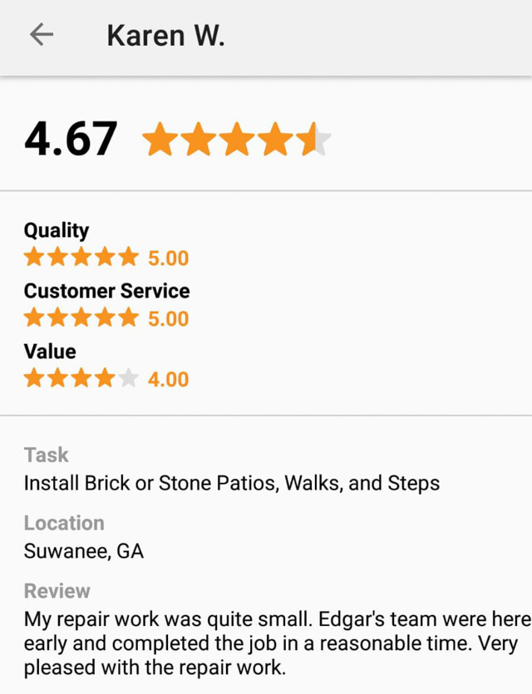This screenshot has height=694, width=532.
Task: Click the Customer Service label
Action: pos(106,291)
